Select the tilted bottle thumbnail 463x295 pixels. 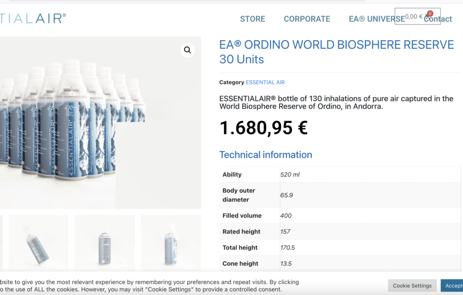38,243
